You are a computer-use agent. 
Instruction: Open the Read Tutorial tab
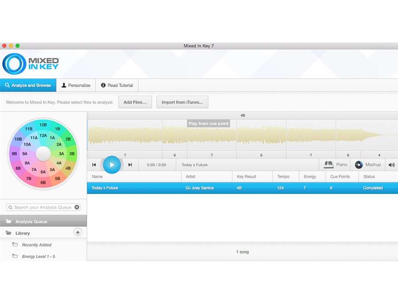point(117,85)
